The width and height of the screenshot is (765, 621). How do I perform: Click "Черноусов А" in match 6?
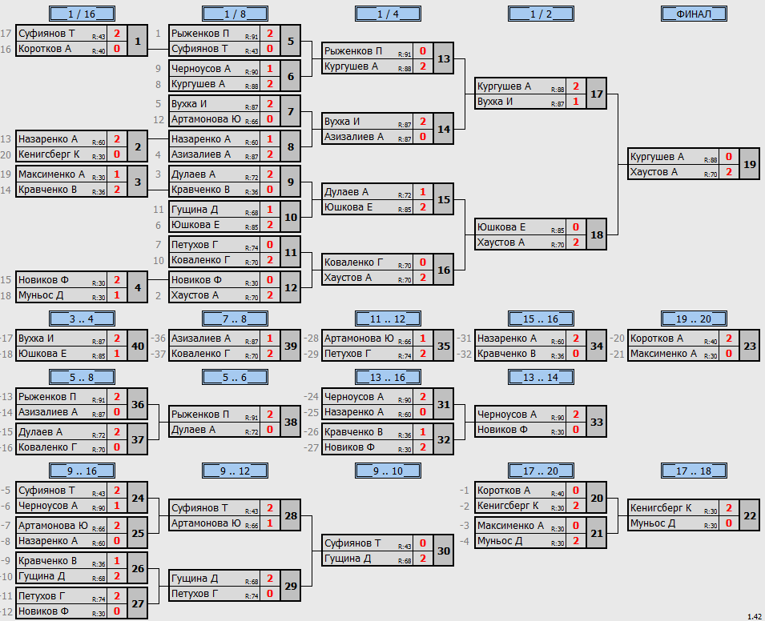(201, 69)
